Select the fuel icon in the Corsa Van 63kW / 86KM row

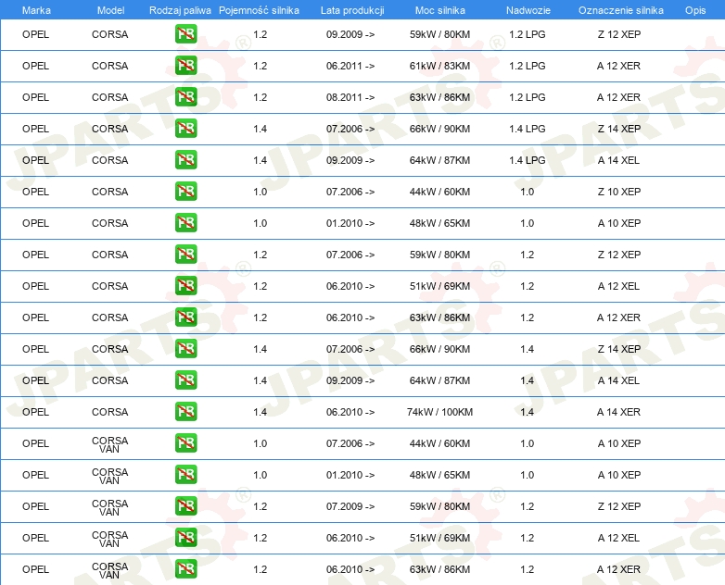(185, 569)
